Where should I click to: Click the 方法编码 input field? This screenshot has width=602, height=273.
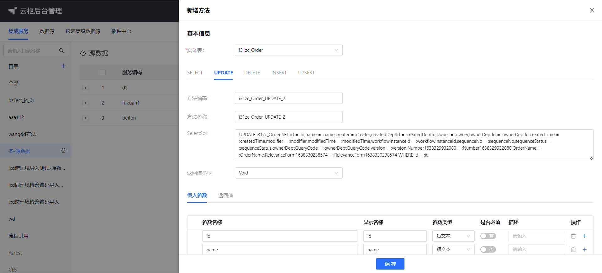(288, 98)
